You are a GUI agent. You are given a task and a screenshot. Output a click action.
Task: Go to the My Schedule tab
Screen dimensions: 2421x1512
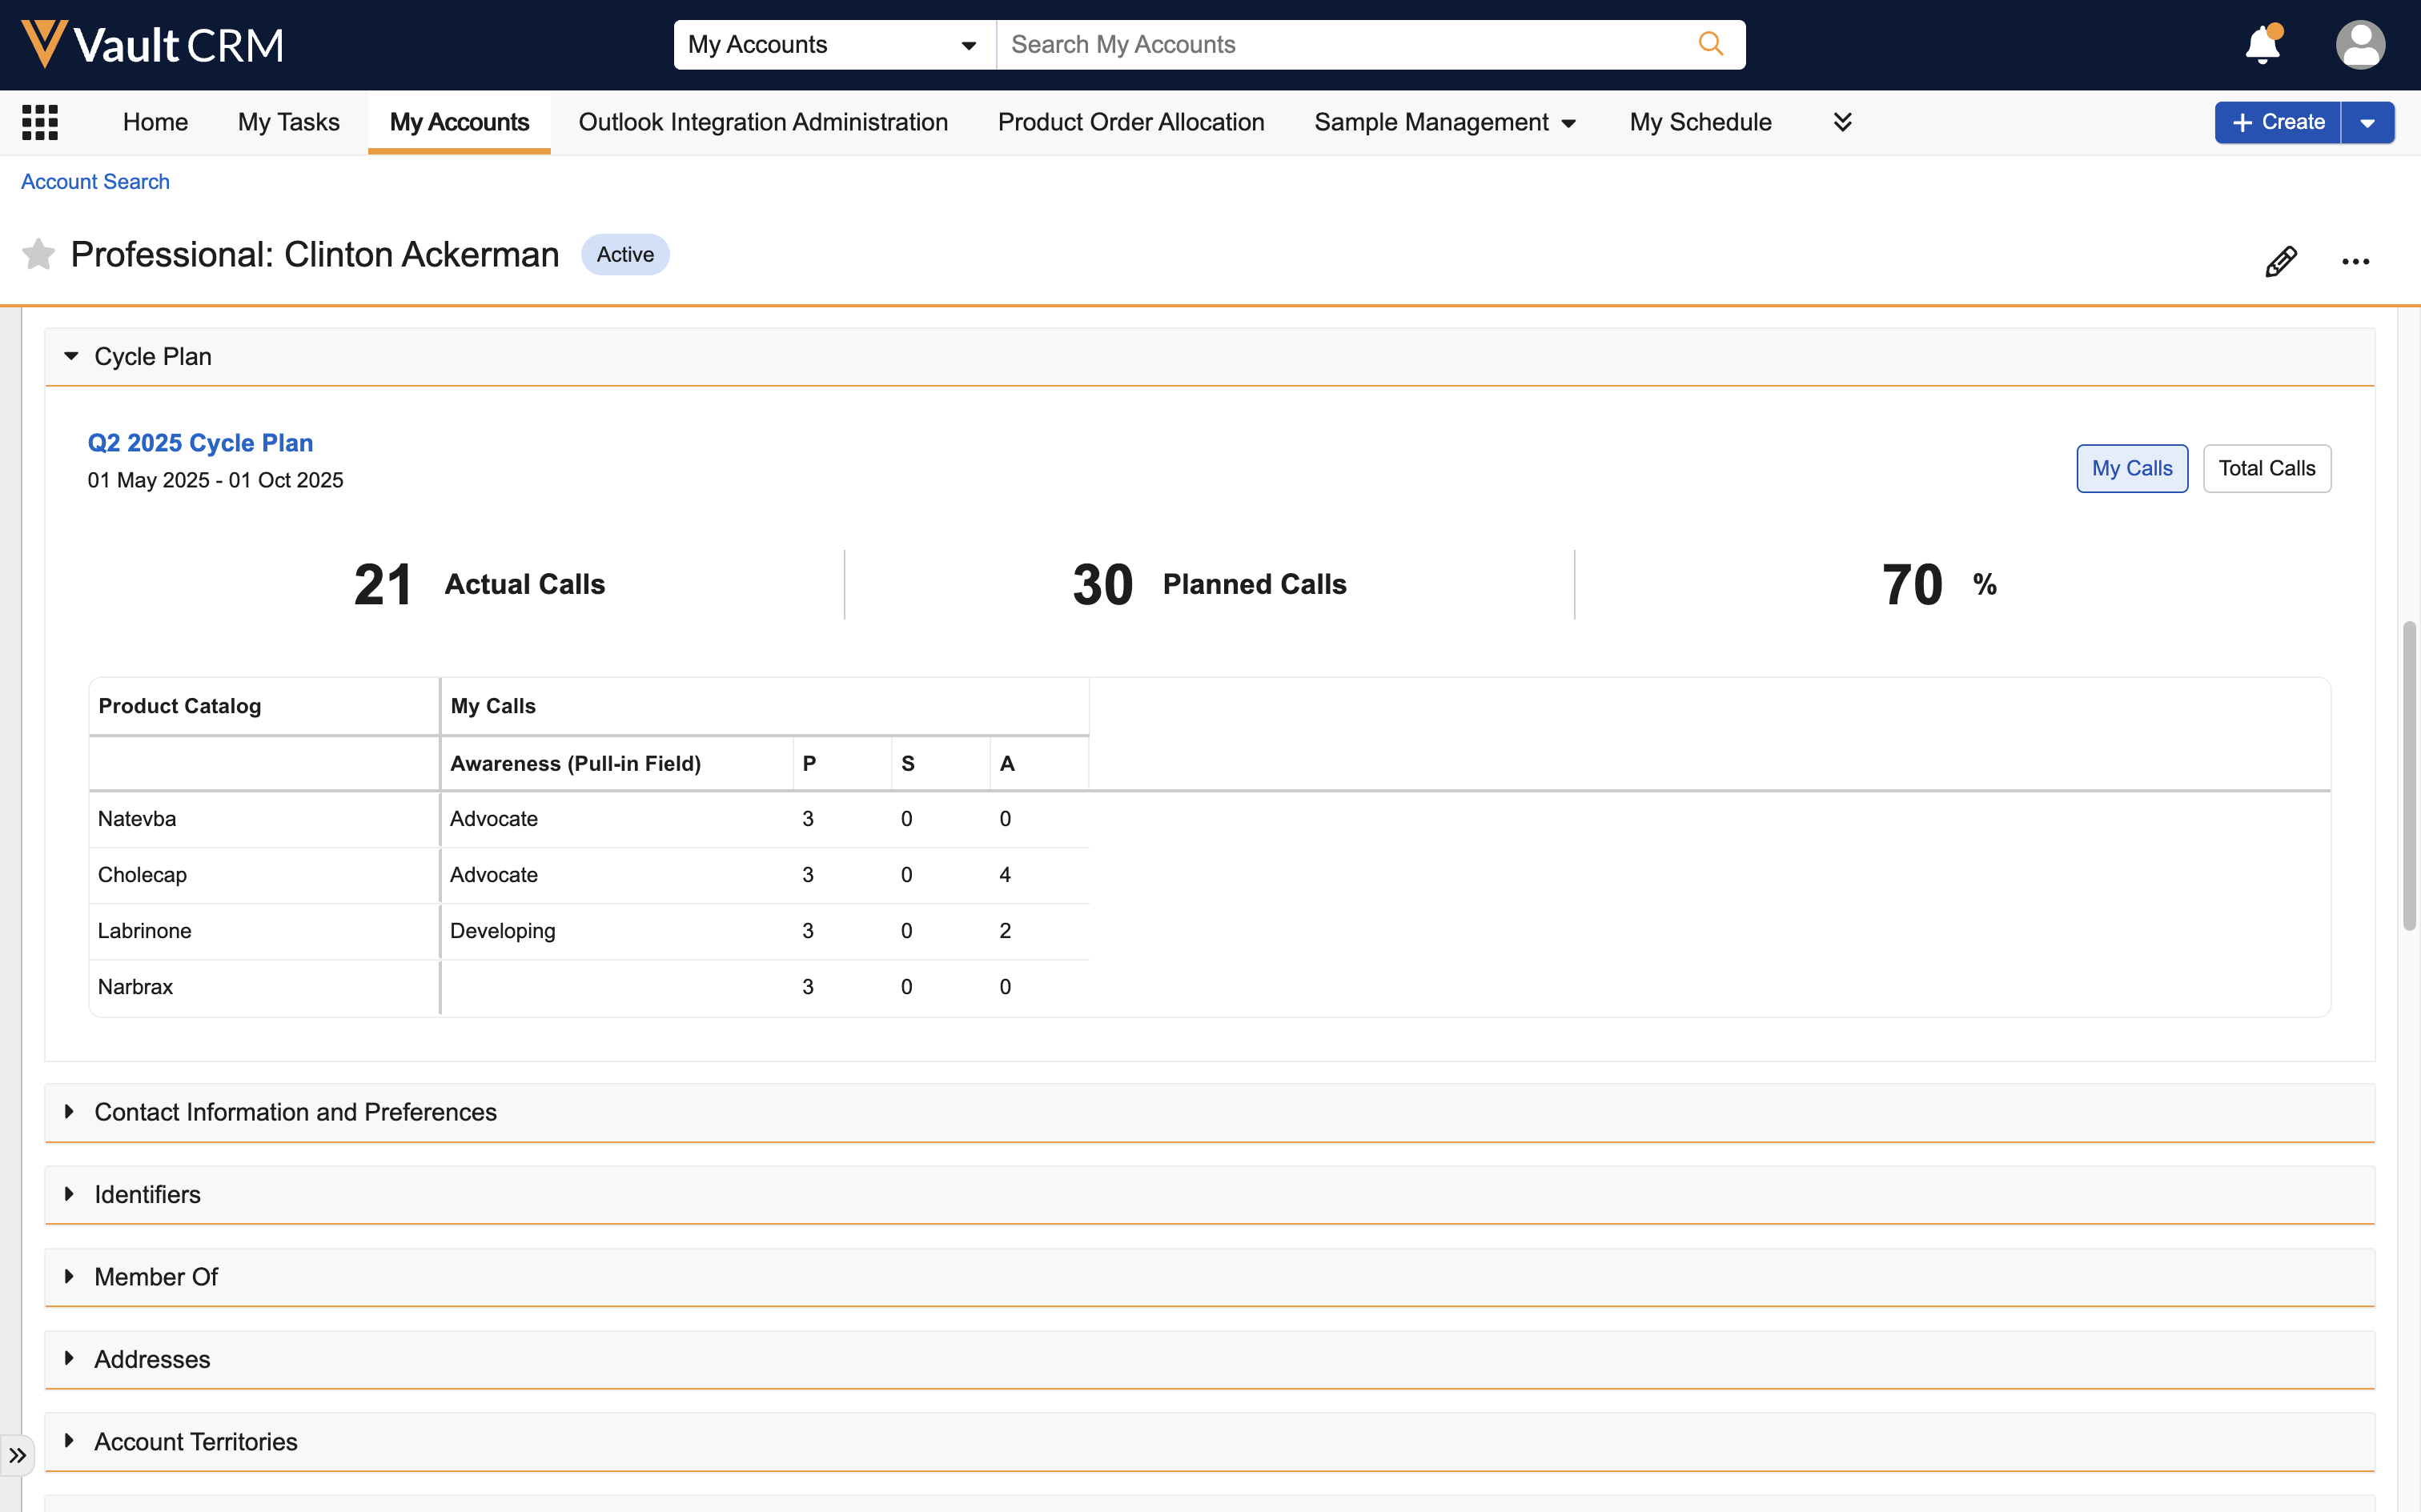coord(1700,122)
